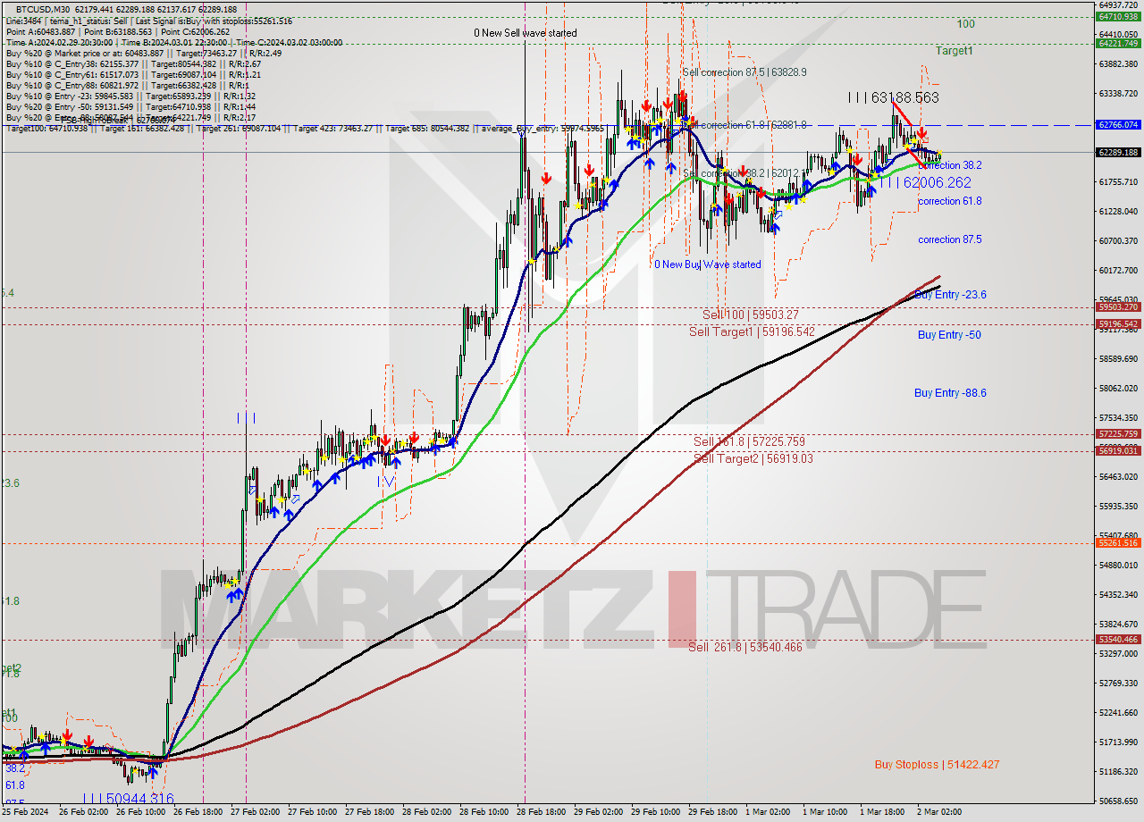Click the '27 Feb 02:00' time label

(257, 813)
